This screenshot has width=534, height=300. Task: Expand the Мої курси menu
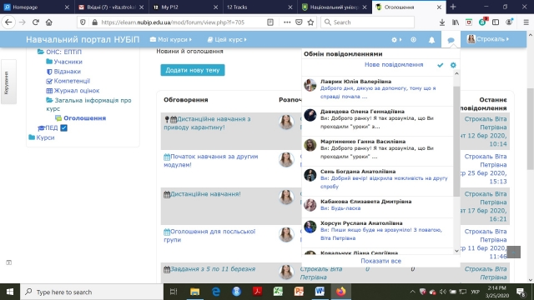[x=170, y=40]
